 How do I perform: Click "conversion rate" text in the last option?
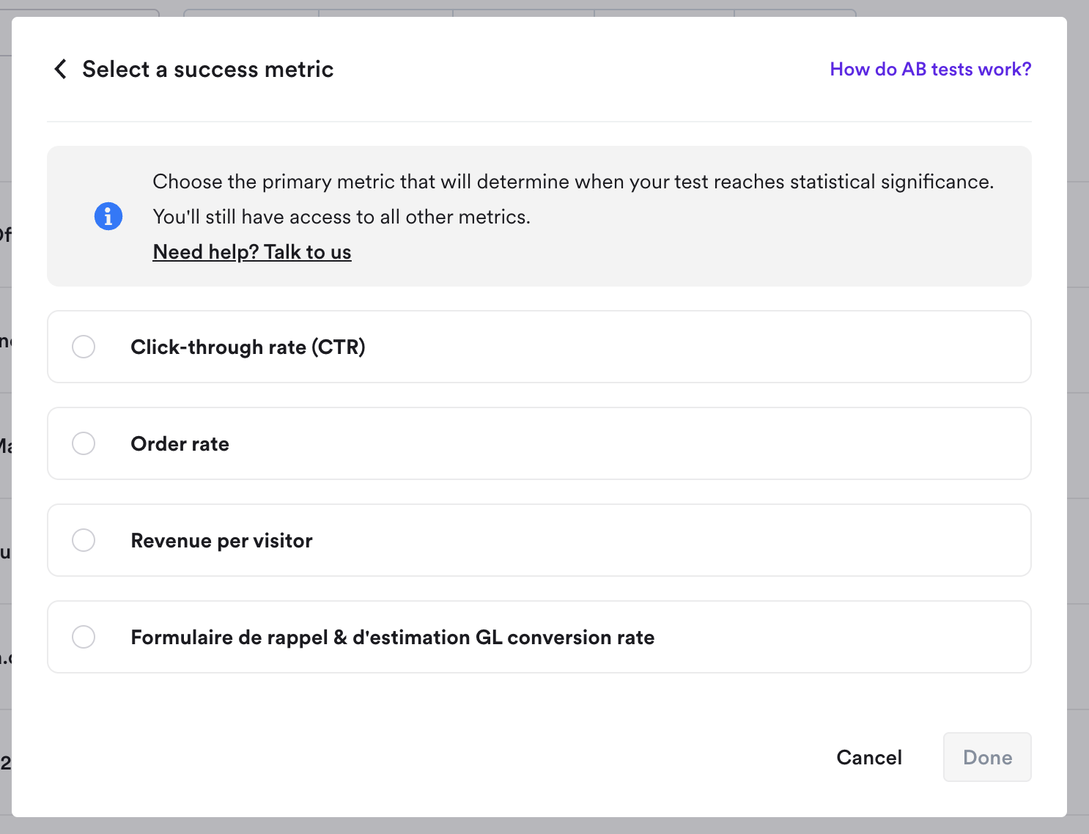[x=580, y=638]
